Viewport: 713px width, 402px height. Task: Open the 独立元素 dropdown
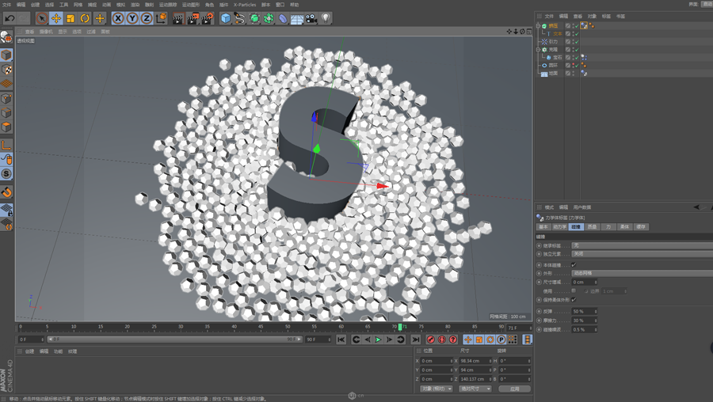[642, 254]
